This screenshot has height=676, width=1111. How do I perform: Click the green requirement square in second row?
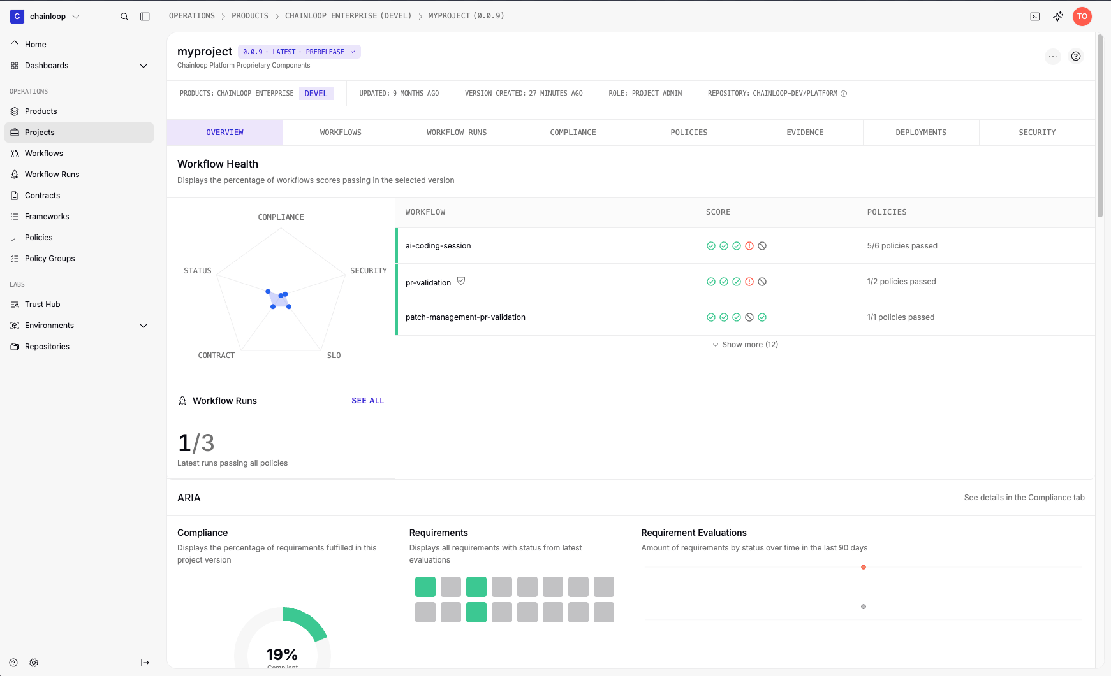476,612
